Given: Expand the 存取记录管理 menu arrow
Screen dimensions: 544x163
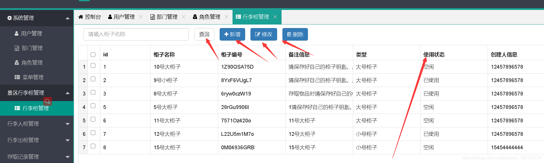Looking at the screenshot, I should point(67,157).
